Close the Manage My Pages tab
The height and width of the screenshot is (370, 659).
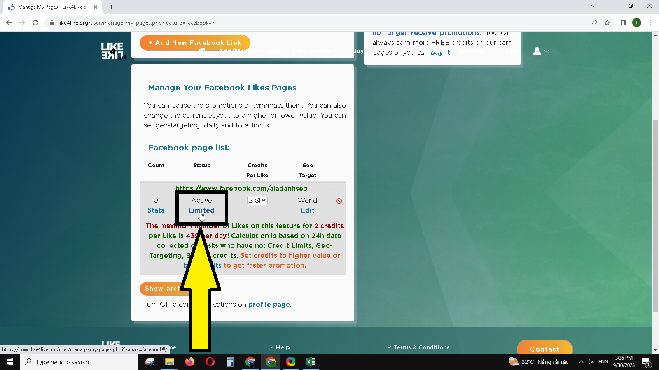(x=96, y=7)
